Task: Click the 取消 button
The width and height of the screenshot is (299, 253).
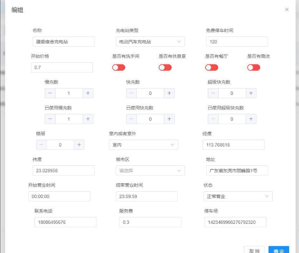Action: [x=254, y=250]
